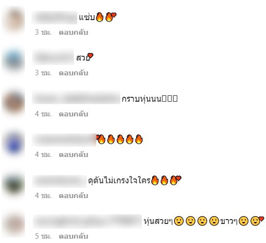Click reply under the five-flames comment
Screen dimensions: 266x243
coord(73,155)
